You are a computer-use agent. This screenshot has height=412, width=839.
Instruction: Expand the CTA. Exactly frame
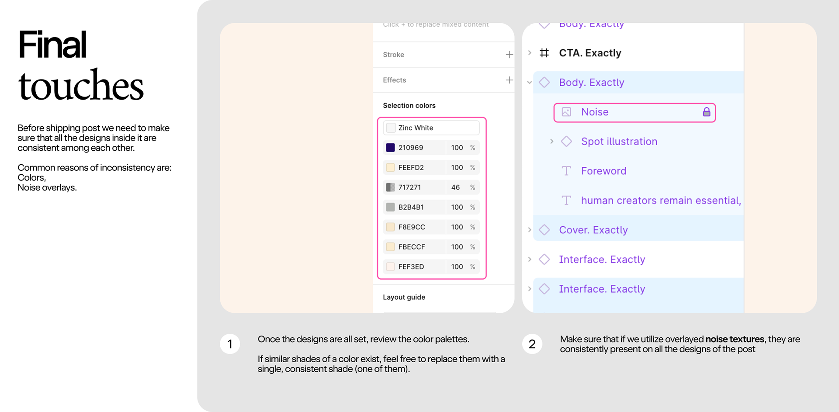530,53
